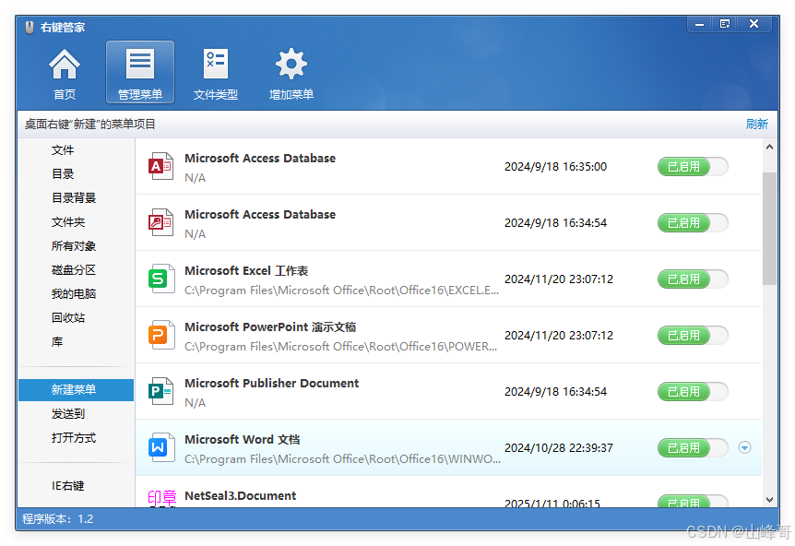The width and height of the screenshot is (795, 546).
Task: Disable the Microsoft Excel 工作表 entry
Action: coord(693,279)
